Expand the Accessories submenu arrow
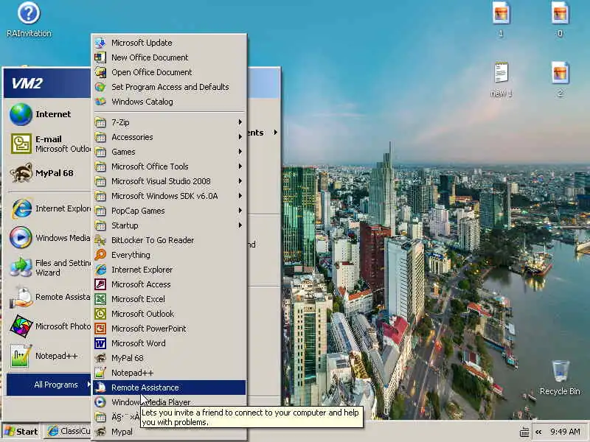Screen dimensions: 590x442 tap(240, 137)
